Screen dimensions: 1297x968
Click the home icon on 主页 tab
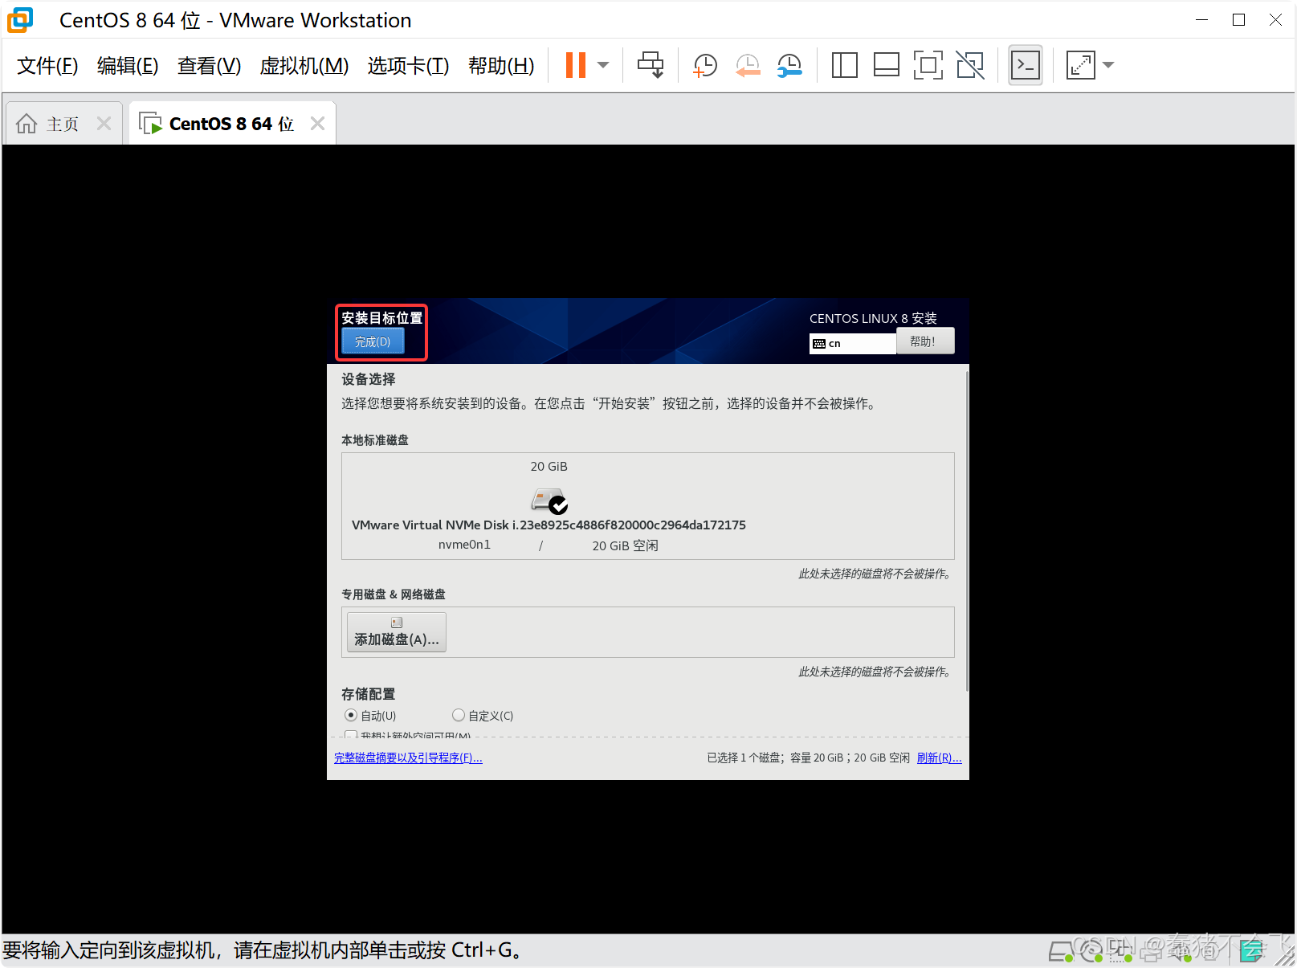click(27, 124)
